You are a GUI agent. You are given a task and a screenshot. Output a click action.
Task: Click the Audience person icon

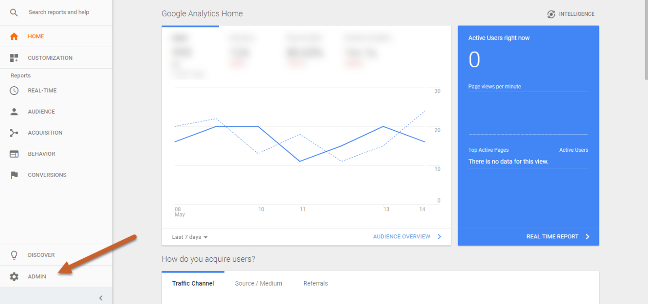click(14, 112)
